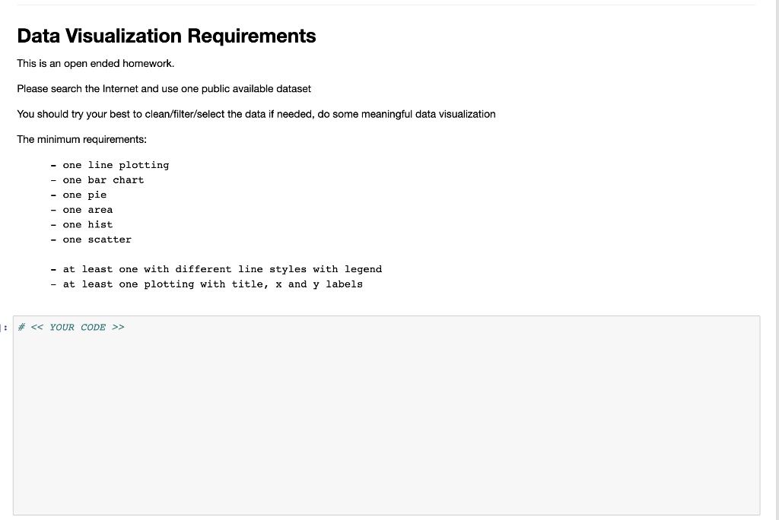Click the 'one pie' list item
Screen dimensions: 779x520
(84, 195)
